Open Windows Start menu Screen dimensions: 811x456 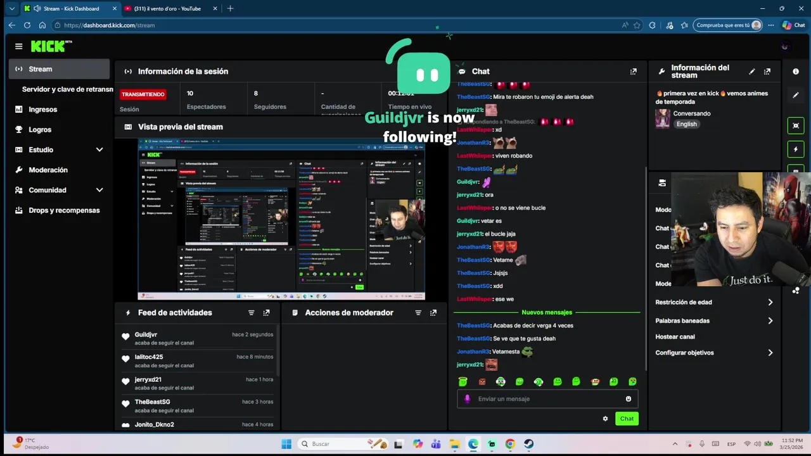pyautogui.click(x=286, y=444)
